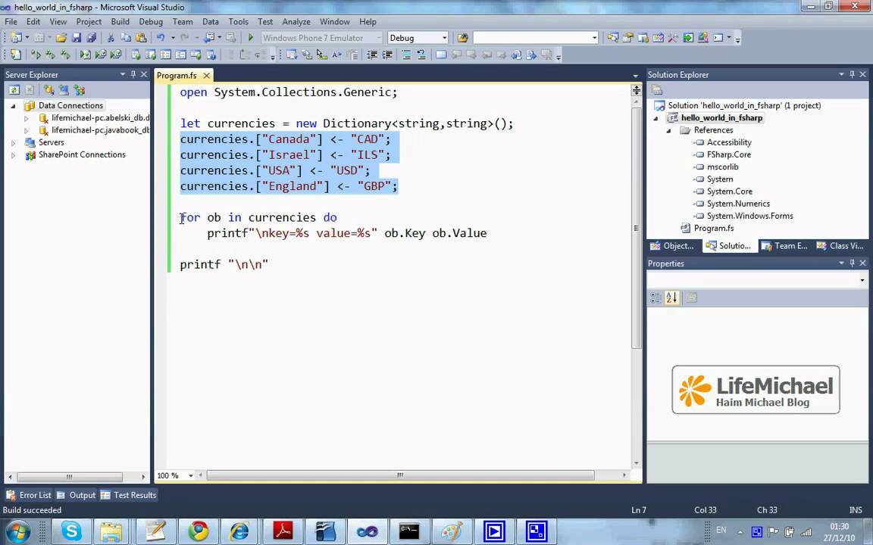The image size is (873, 545).
Task: Open the Output panel tab
Action: [77, 495]
